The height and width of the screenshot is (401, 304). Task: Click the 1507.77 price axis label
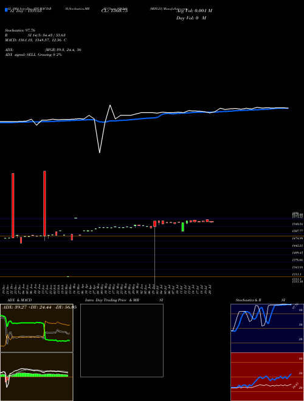(297, 231)
